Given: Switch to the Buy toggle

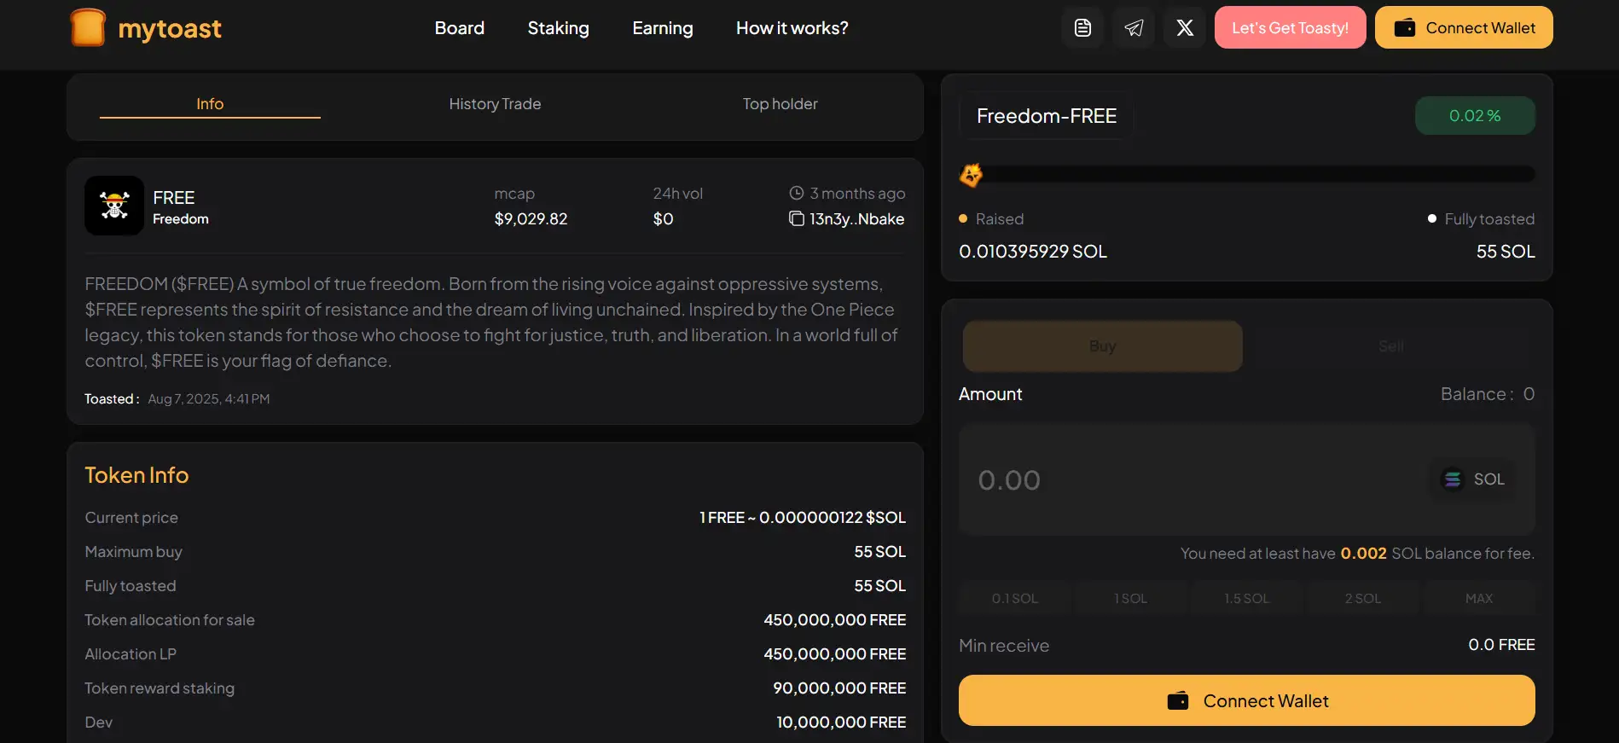Looking at the screenshot, I should click(x=1102, y=346).
